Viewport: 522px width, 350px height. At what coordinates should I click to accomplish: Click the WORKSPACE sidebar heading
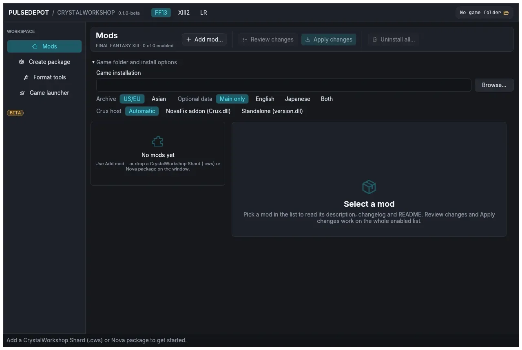pyautogui.click(x=21, y=31)
